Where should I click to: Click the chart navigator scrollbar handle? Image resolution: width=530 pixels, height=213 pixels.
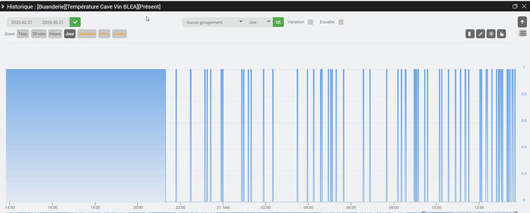(423, 212)
